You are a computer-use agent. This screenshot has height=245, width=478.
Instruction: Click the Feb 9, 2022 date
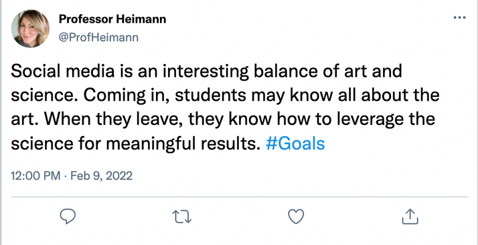pyautogui.click(x=102, y=176)
